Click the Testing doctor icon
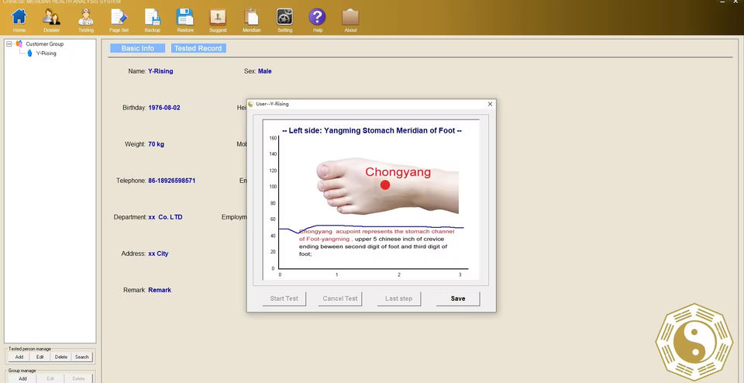744x383 pixels. [86, 17]
